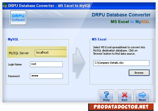Click the Help button with question mark
158x111 pixels.
click(x=106, y=96)
